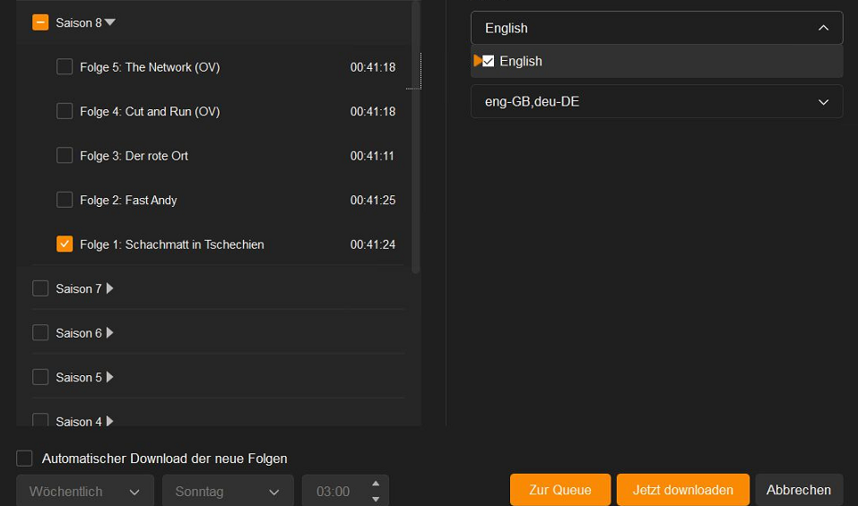The image size is (858, 506).
Task: Uncheck the Saison 8 partial-selection checkbox
Action: click(40, 22)
